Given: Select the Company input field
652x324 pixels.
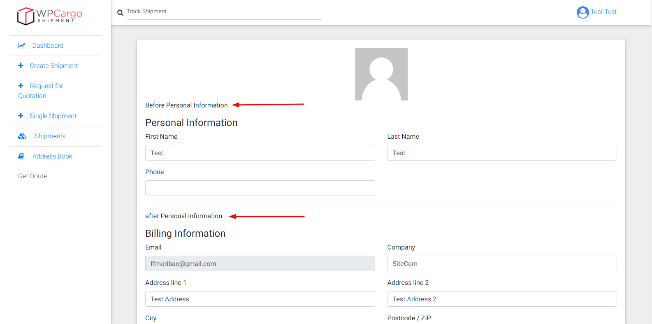Looking at the screenshot, I should pos(502,263).
